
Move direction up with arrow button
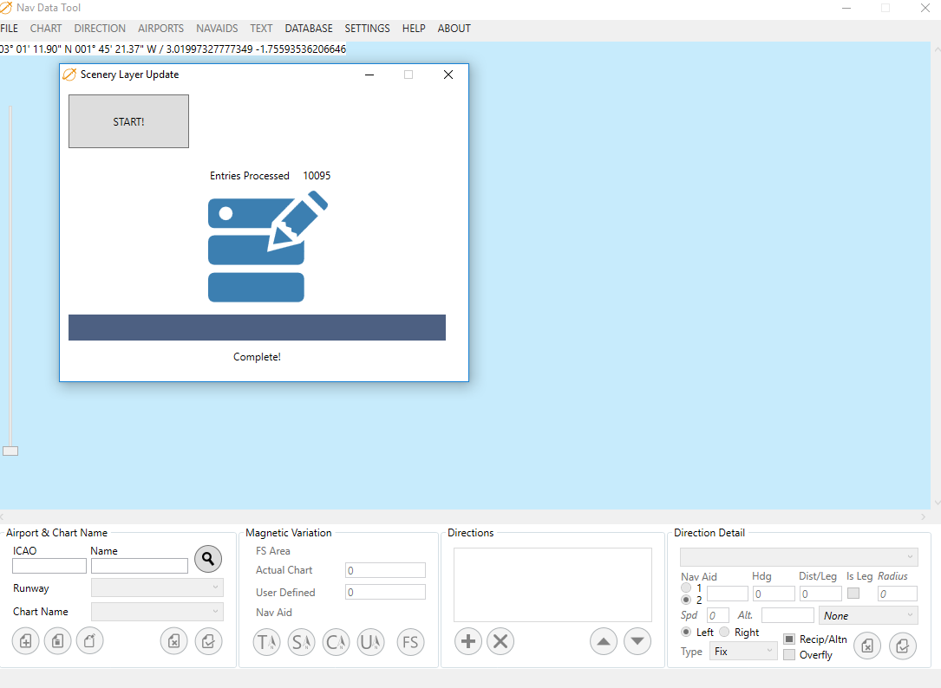(x=604, y=642)
